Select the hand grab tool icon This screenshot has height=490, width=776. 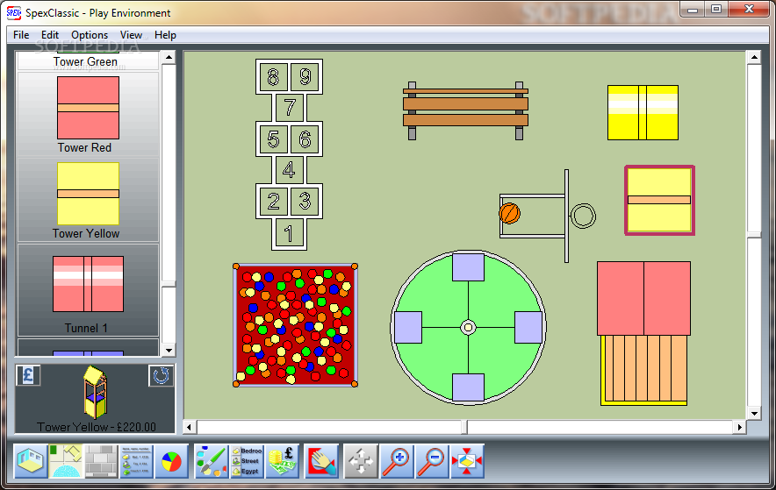(321, 461)
